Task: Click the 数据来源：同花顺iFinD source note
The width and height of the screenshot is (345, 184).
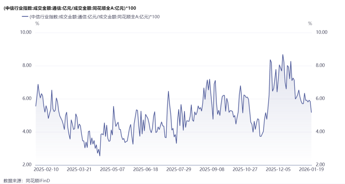Action: 27,181
